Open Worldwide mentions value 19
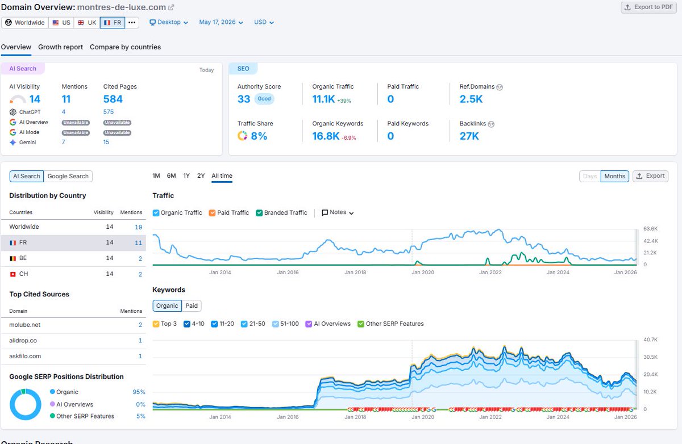 coord(139,227)
